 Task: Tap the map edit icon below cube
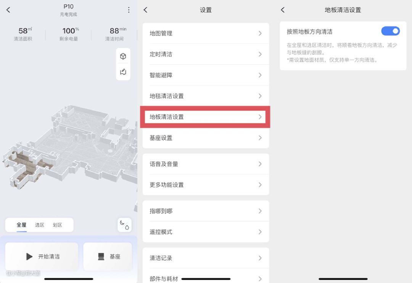point(123,72)
